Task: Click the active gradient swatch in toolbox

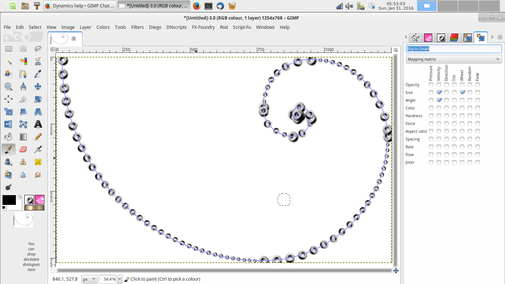Action: (34, 208)
